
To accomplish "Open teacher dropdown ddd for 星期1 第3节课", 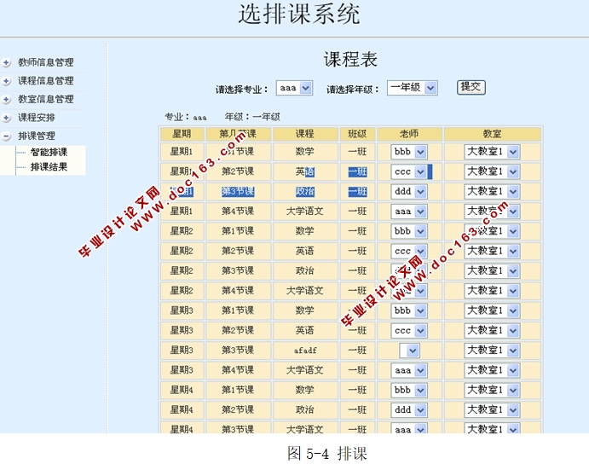I will [408, 192].
